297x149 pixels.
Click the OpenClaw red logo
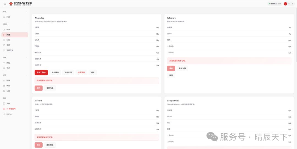[x=11, y=4]
